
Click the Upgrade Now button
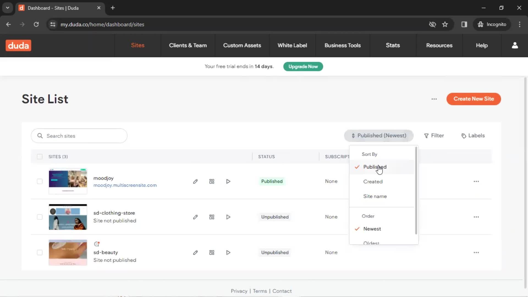(x=303, y=67)
